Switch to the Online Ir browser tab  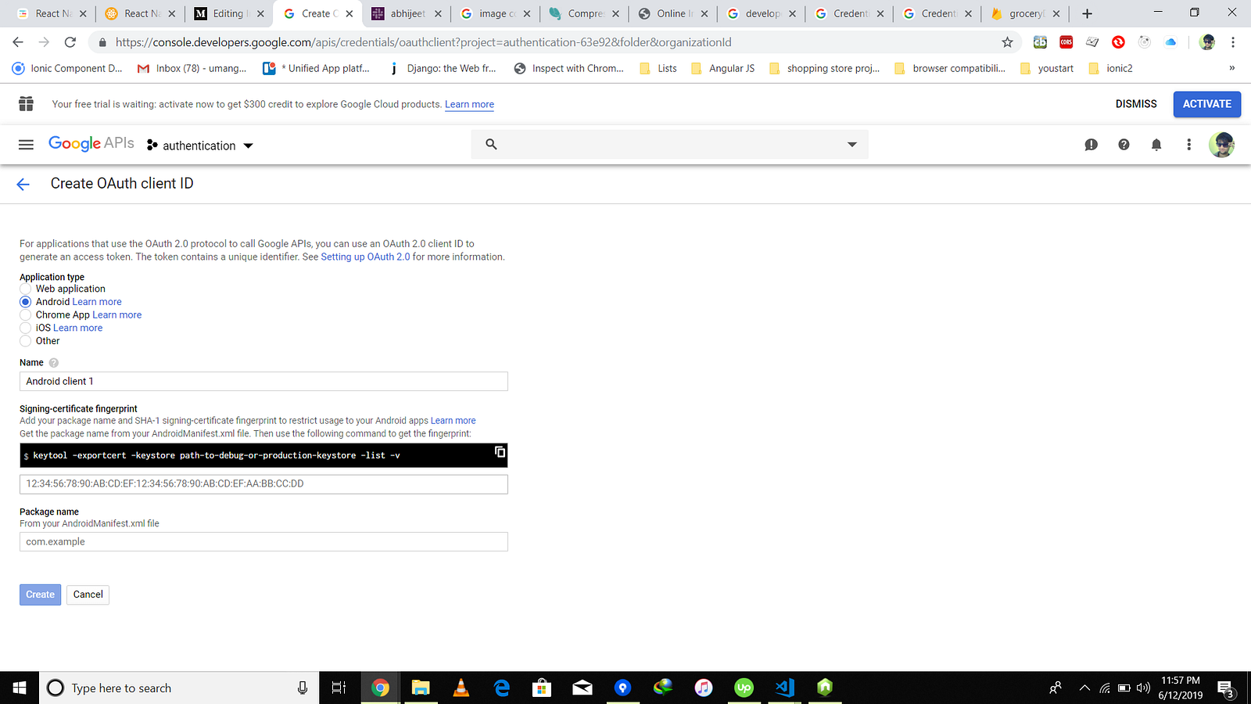[x=674, y=13]
